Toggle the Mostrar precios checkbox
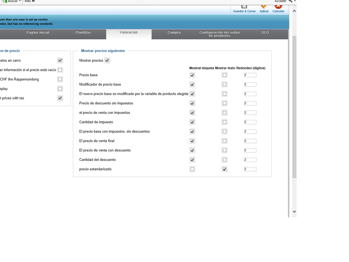The height and width of the screenshot is (262, 349). pyautogui.click(x=107, y=60)
